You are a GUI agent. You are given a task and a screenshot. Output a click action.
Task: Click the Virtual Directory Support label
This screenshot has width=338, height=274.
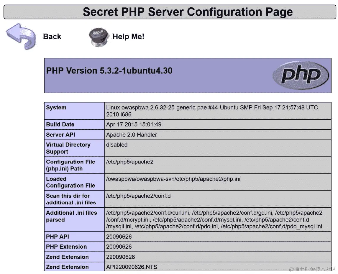point(68,148)
